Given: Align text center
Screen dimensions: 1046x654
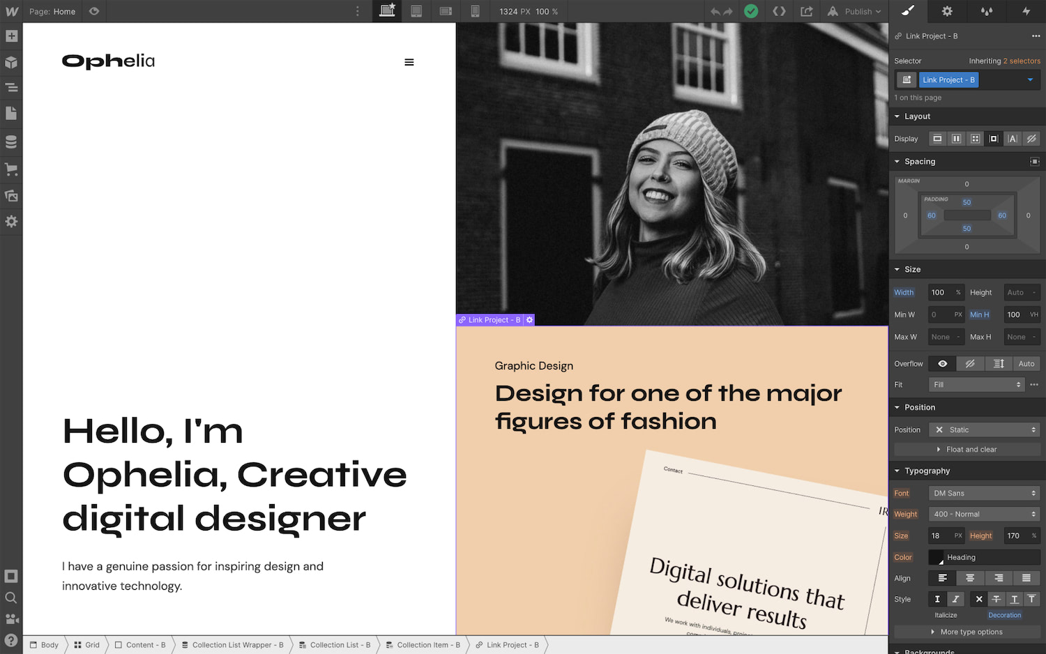Looking at the screenshot, I should coord(970,578).
